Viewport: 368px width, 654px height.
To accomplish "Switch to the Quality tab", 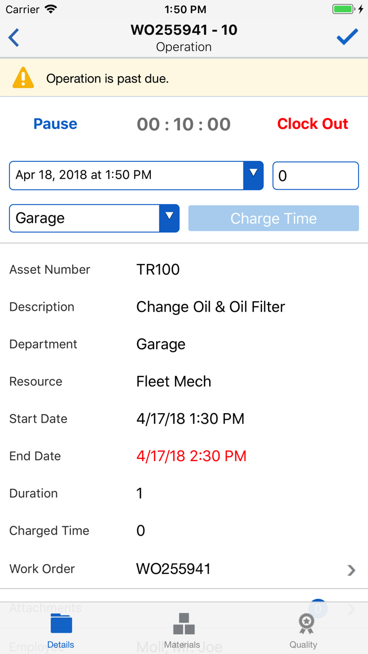I will pos(304,645).
